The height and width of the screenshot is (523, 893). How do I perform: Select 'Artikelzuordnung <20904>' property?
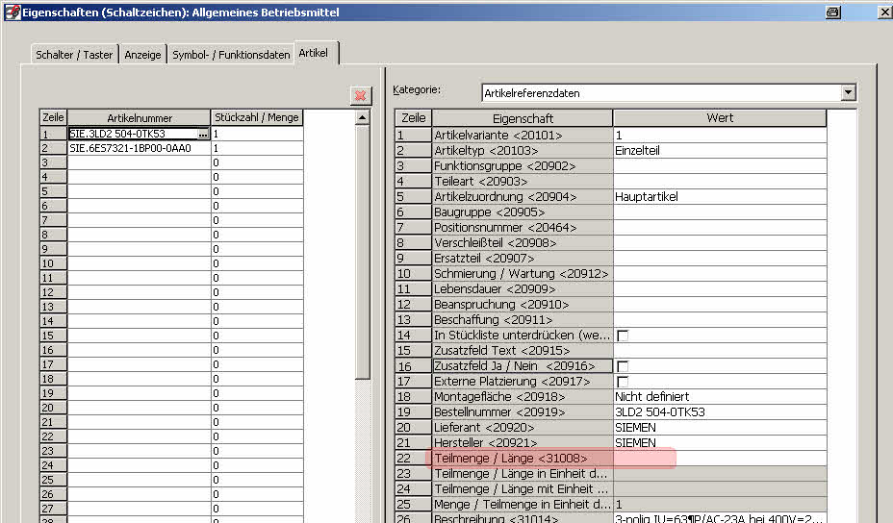pyautogui.click(x=523, y=196)
